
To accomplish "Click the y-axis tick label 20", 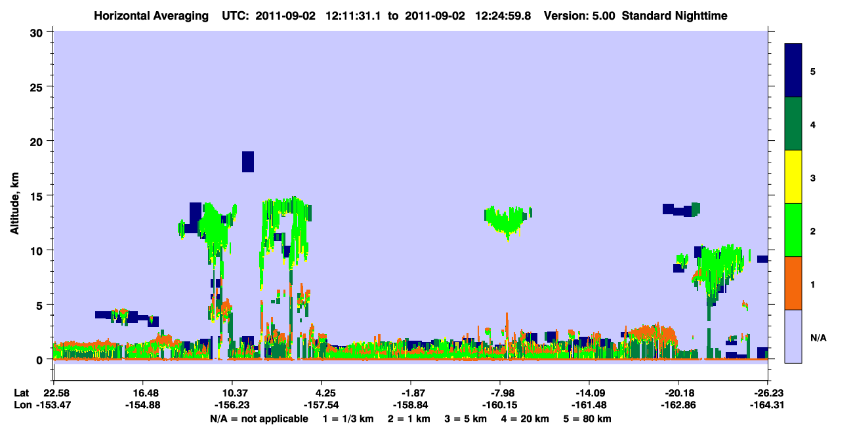I will click(x=38, y=141).
